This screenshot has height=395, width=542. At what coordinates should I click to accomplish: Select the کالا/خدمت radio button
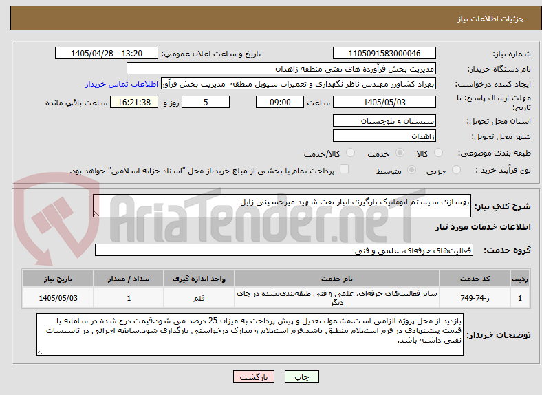tap(351, 153)
